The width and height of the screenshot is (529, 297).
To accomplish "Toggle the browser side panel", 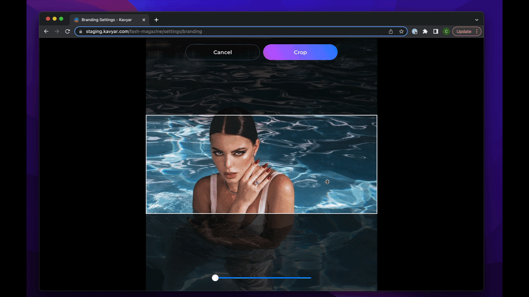I will [436, 31].
